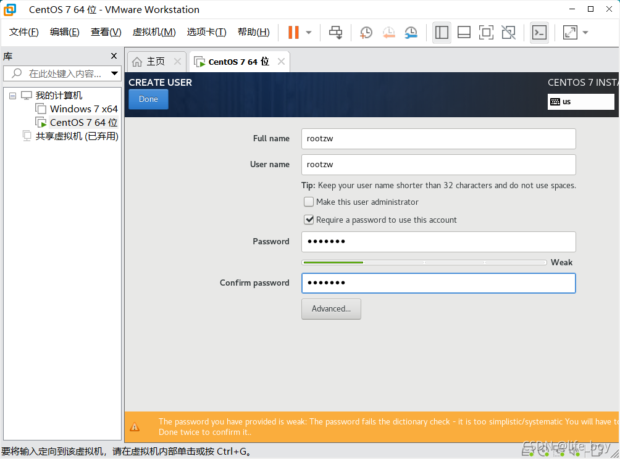Open the Advanced... user settings
620x459 pixels.
point(331,309)
